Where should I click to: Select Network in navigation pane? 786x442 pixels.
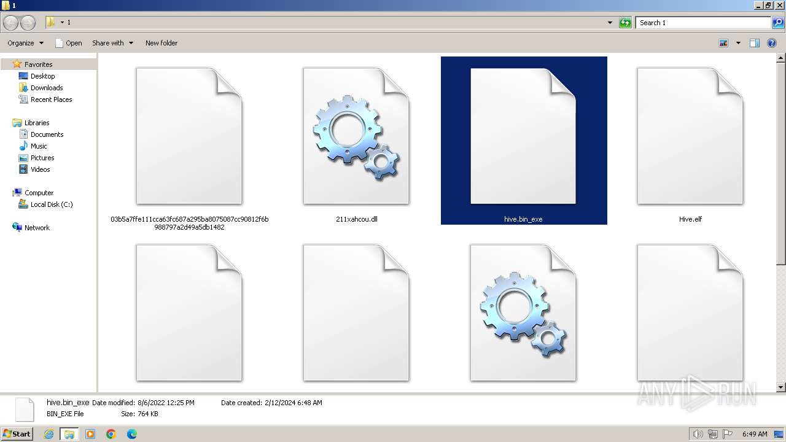click(x=37, y=228)
